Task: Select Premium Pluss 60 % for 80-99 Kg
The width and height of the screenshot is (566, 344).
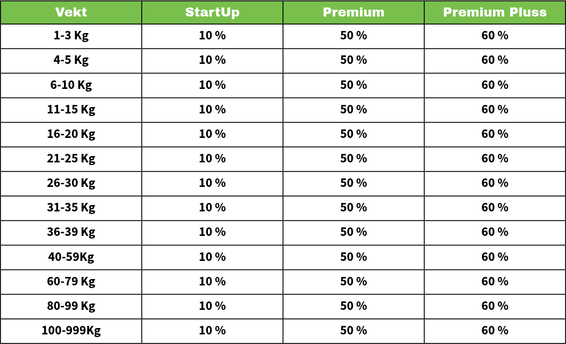Action: pos(495,306)
